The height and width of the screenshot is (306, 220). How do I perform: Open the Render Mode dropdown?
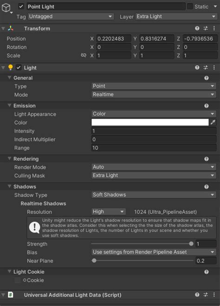(154, 167)
